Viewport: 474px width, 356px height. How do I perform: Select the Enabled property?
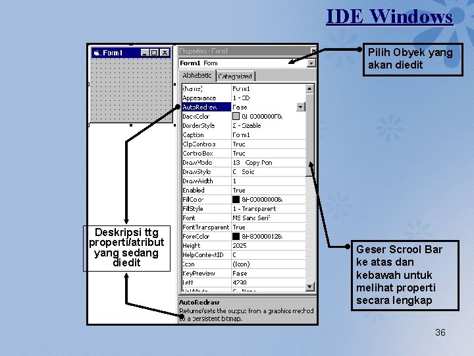[207, 191]
